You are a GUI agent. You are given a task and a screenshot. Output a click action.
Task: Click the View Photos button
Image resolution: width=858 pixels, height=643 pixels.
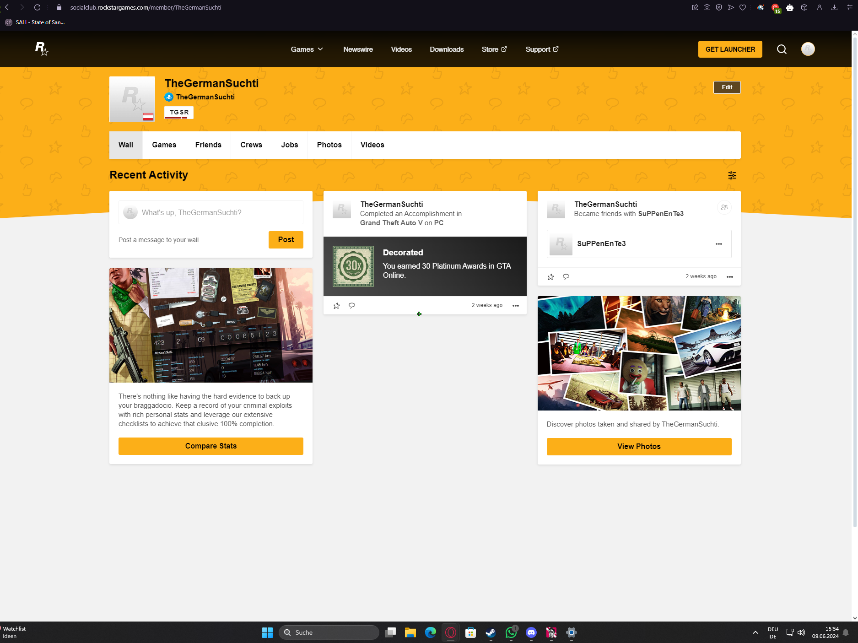(x=639, y=446)
